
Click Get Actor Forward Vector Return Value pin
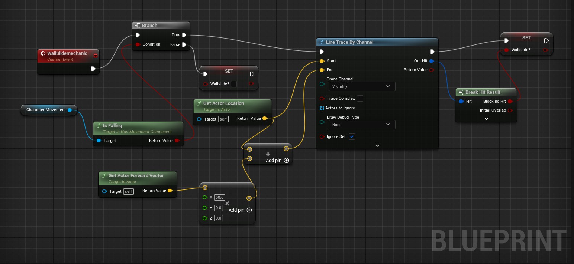(170, 191)
